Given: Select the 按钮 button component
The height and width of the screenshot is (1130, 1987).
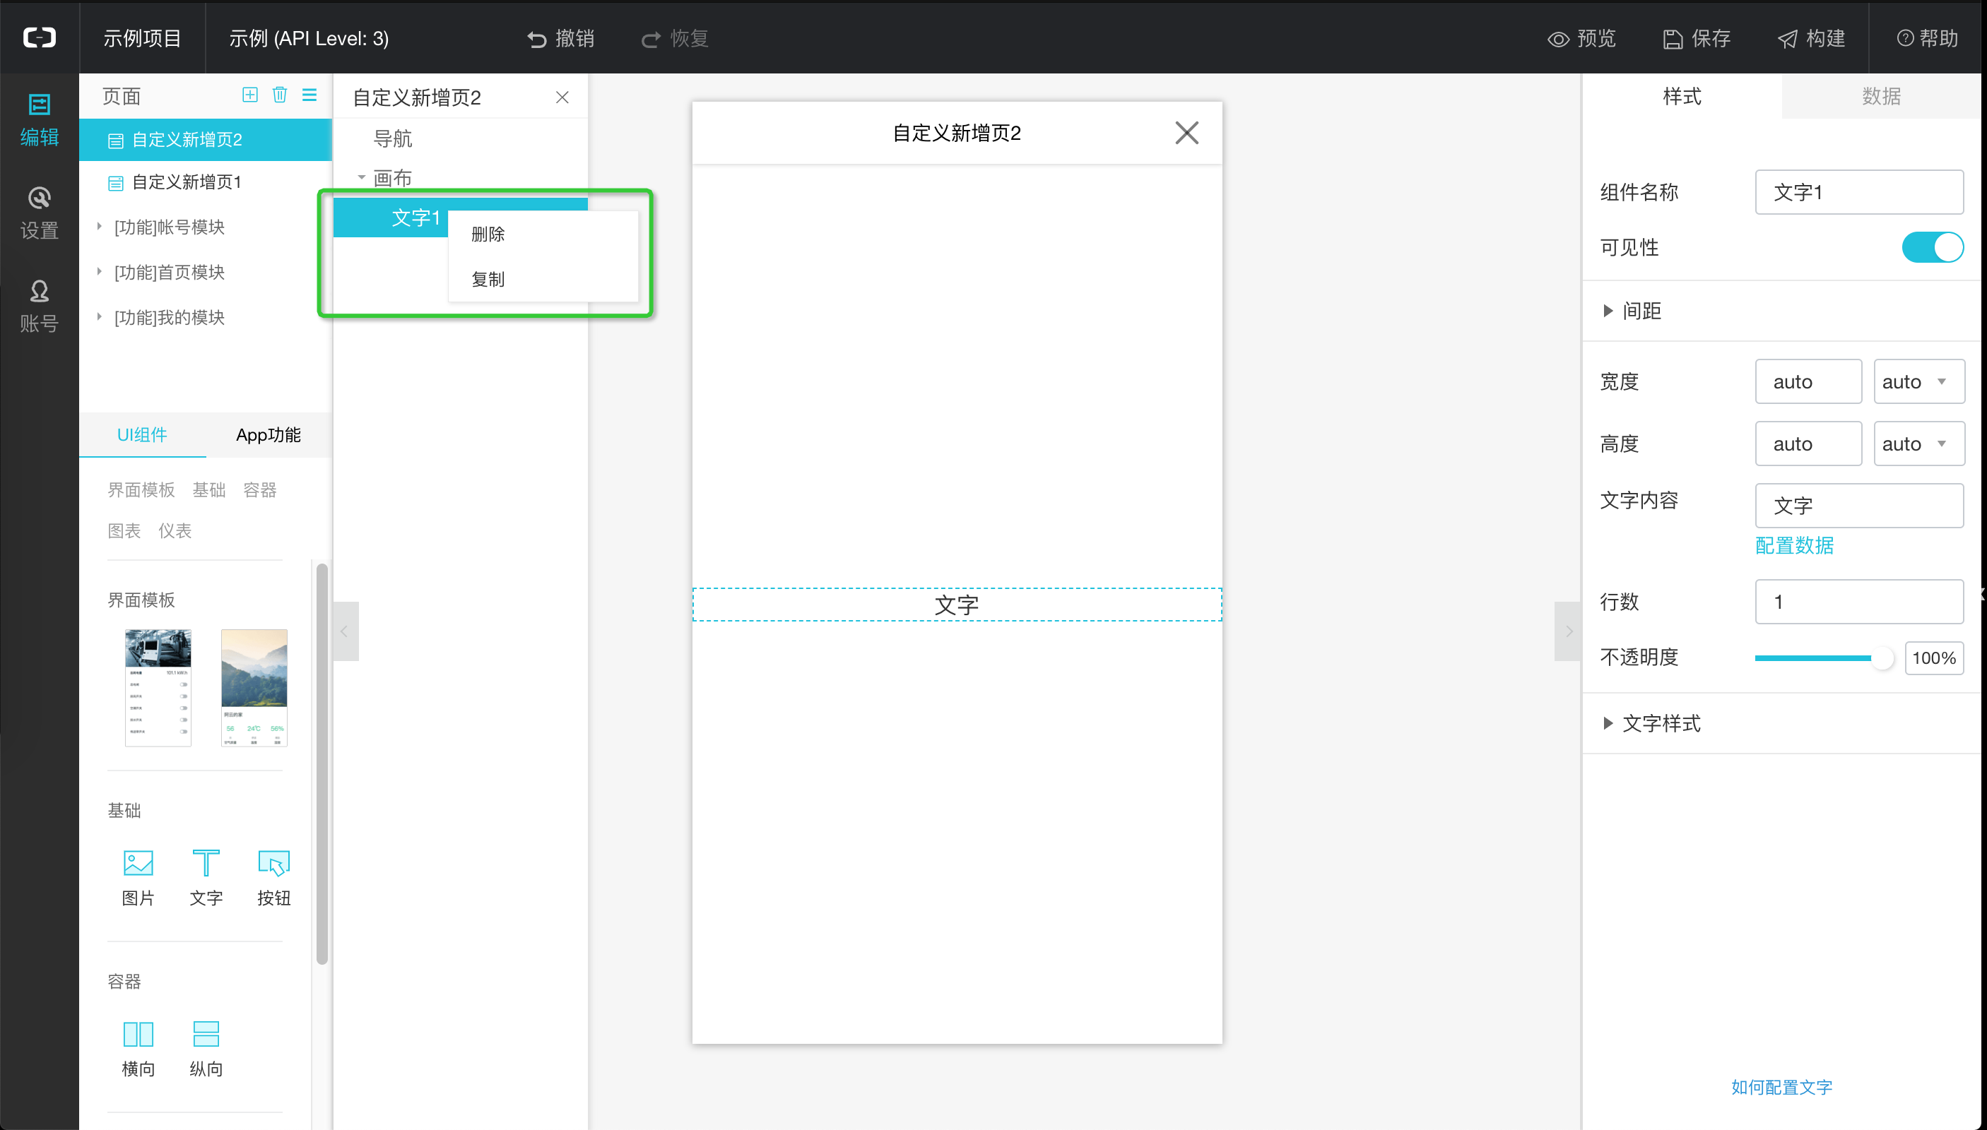Looking at the screenshot, I should point(273,879).
